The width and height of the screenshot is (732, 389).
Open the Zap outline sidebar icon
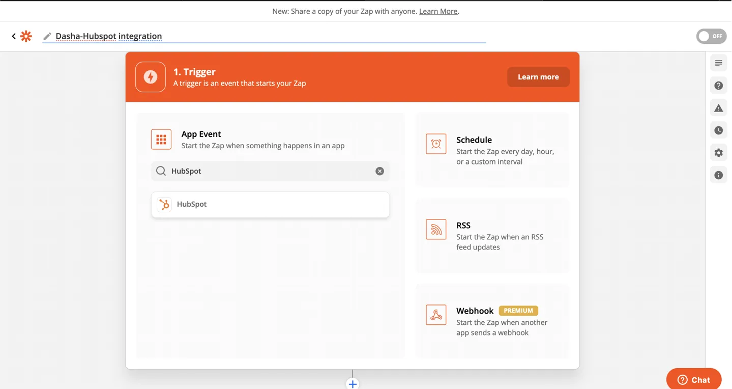718,63
